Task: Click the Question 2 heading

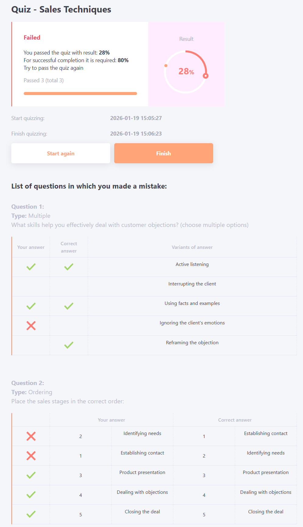Action: click(28, 383)
